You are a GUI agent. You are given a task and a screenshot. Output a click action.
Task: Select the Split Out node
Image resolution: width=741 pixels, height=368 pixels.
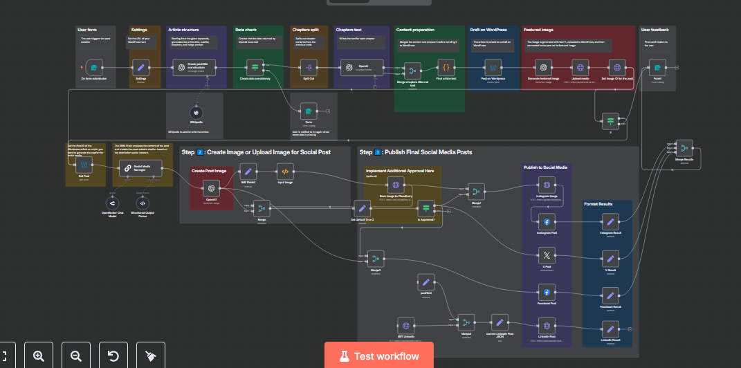pyautogui.click(x=308, y=67)
